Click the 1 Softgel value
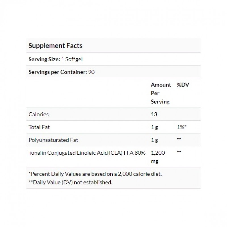 (72, 59)
